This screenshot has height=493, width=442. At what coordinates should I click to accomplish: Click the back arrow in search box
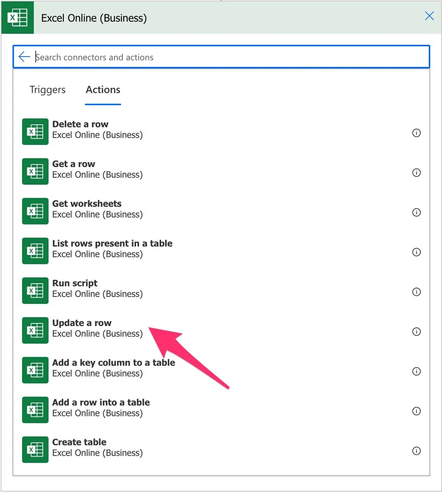tap(24, 57)
